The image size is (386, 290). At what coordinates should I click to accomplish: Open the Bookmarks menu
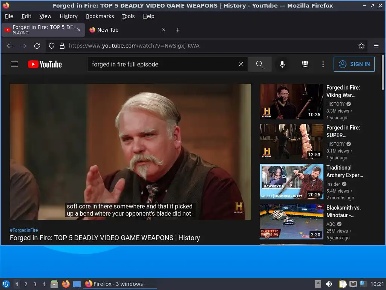click(100, 16)
